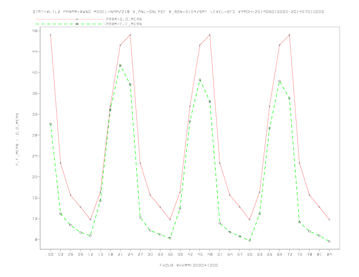Click x-axis hour label 39
This screenshot has width=359, height=277.
(180, 254)
